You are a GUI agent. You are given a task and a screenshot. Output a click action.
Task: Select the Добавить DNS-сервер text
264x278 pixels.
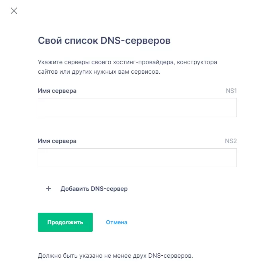[x=94, y=189]
